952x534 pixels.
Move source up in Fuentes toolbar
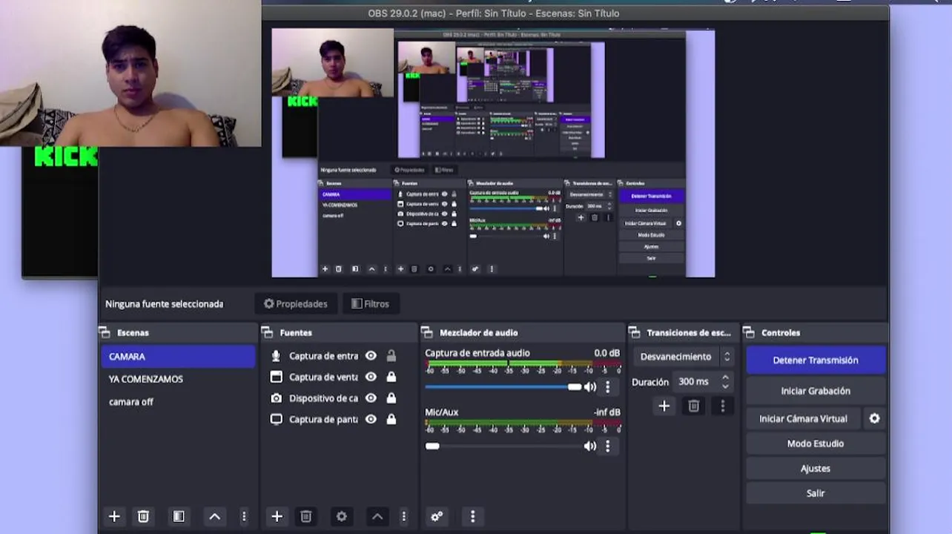pyautogui.click(x=377, y=516)
